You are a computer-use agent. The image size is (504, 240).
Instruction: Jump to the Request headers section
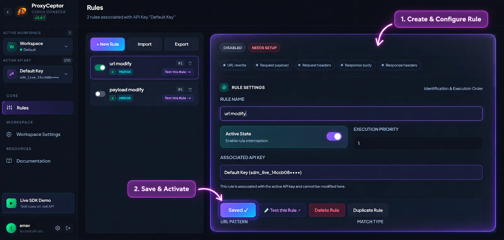(315, 65)
